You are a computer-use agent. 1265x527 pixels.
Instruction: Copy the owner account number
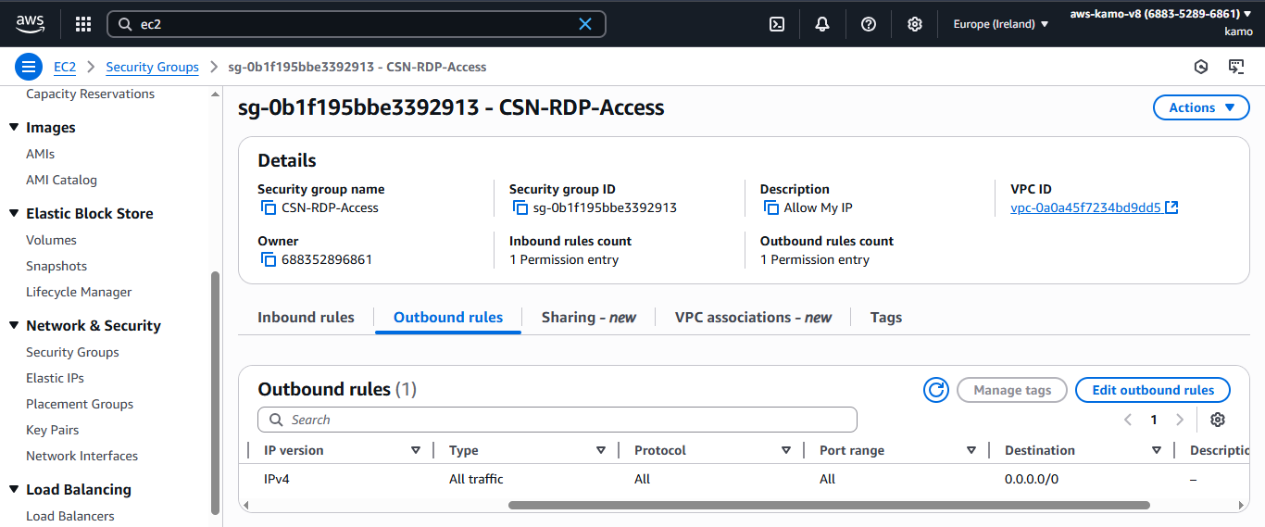(269, 259)
